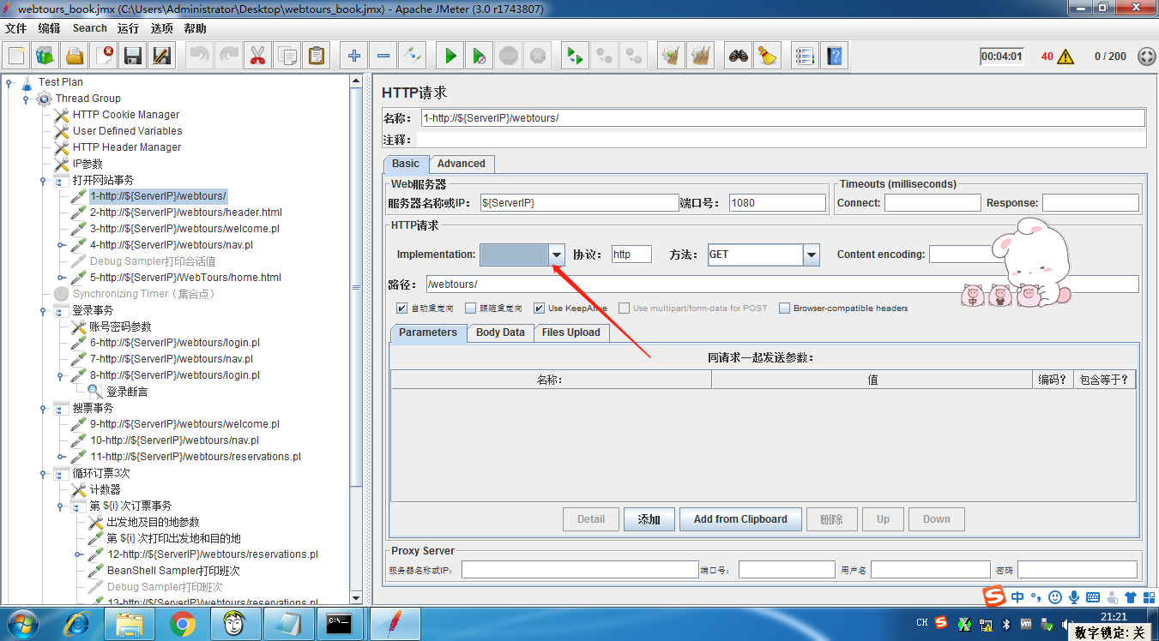
Task: Open the Function Helper dialog icon
Action: point(804,56)
